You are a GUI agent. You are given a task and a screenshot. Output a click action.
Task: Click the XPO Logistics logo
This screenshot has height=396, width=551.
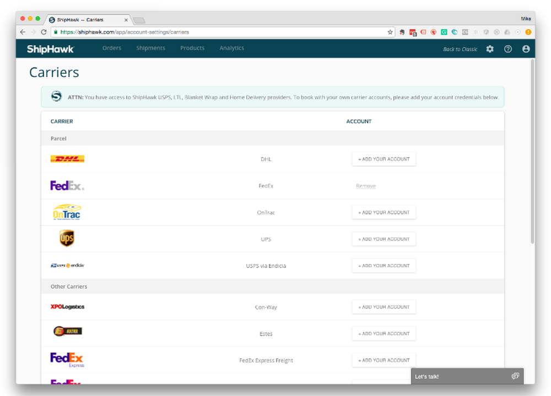click(x=67, y=306)
